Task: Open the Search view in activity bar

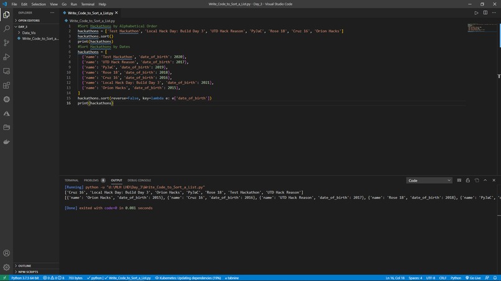Action: pyautogui.click(x=6, y=29)
